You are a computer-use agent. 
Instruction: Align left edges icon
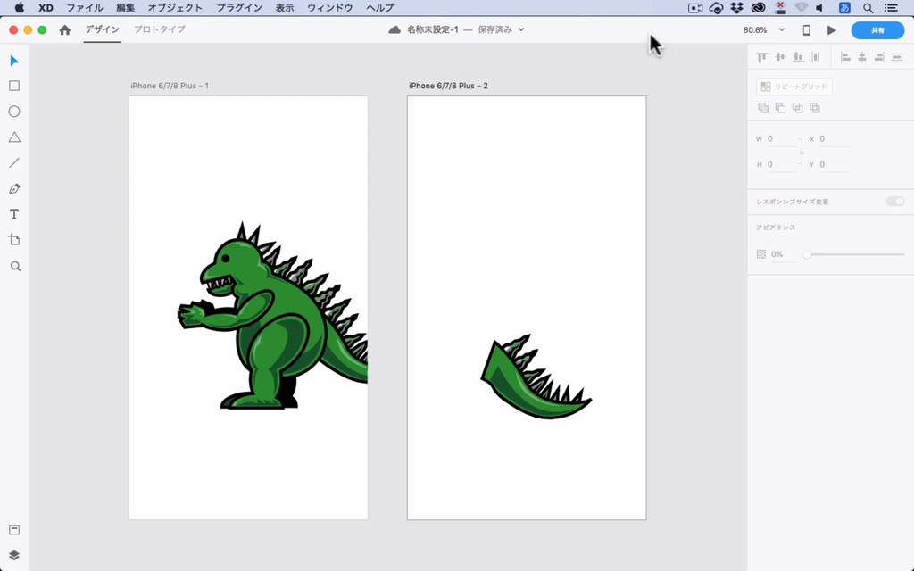845,56
